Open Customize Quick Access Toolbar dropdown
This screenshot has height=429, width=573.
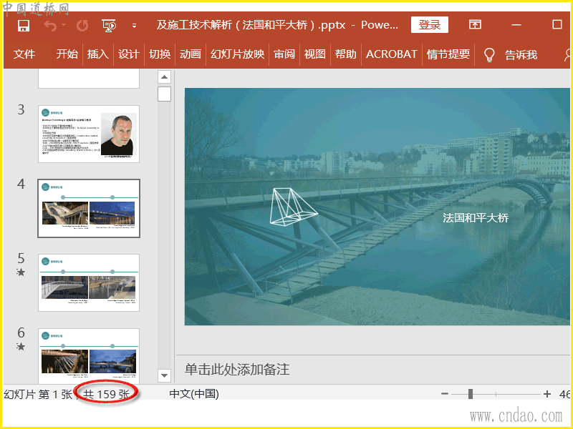135,26
